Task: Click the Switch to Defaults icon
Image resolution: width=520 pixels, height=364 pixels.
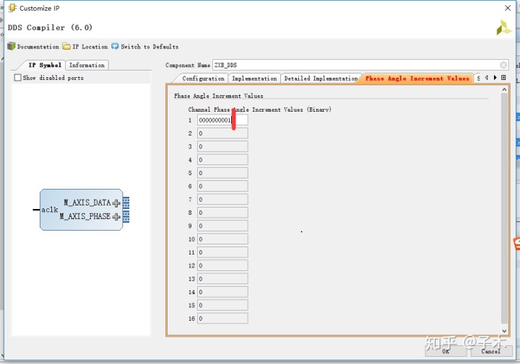Action: point(115,46)
